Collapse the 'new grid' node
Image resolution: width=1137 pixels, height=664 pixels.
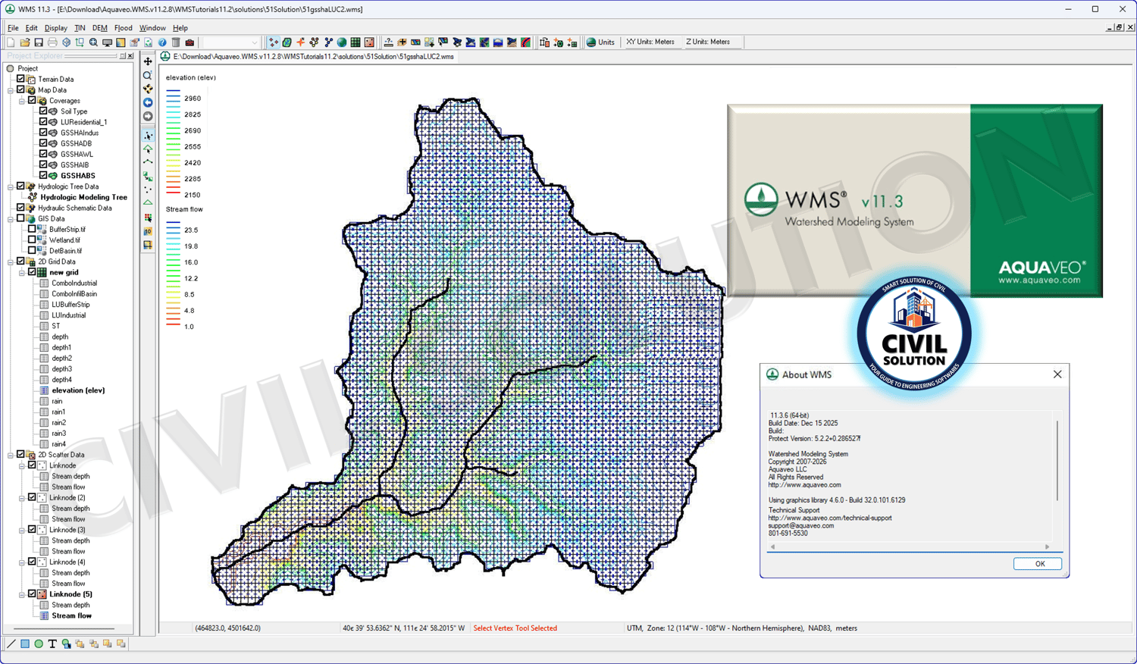pyautogui.click(x=22, y=272)
